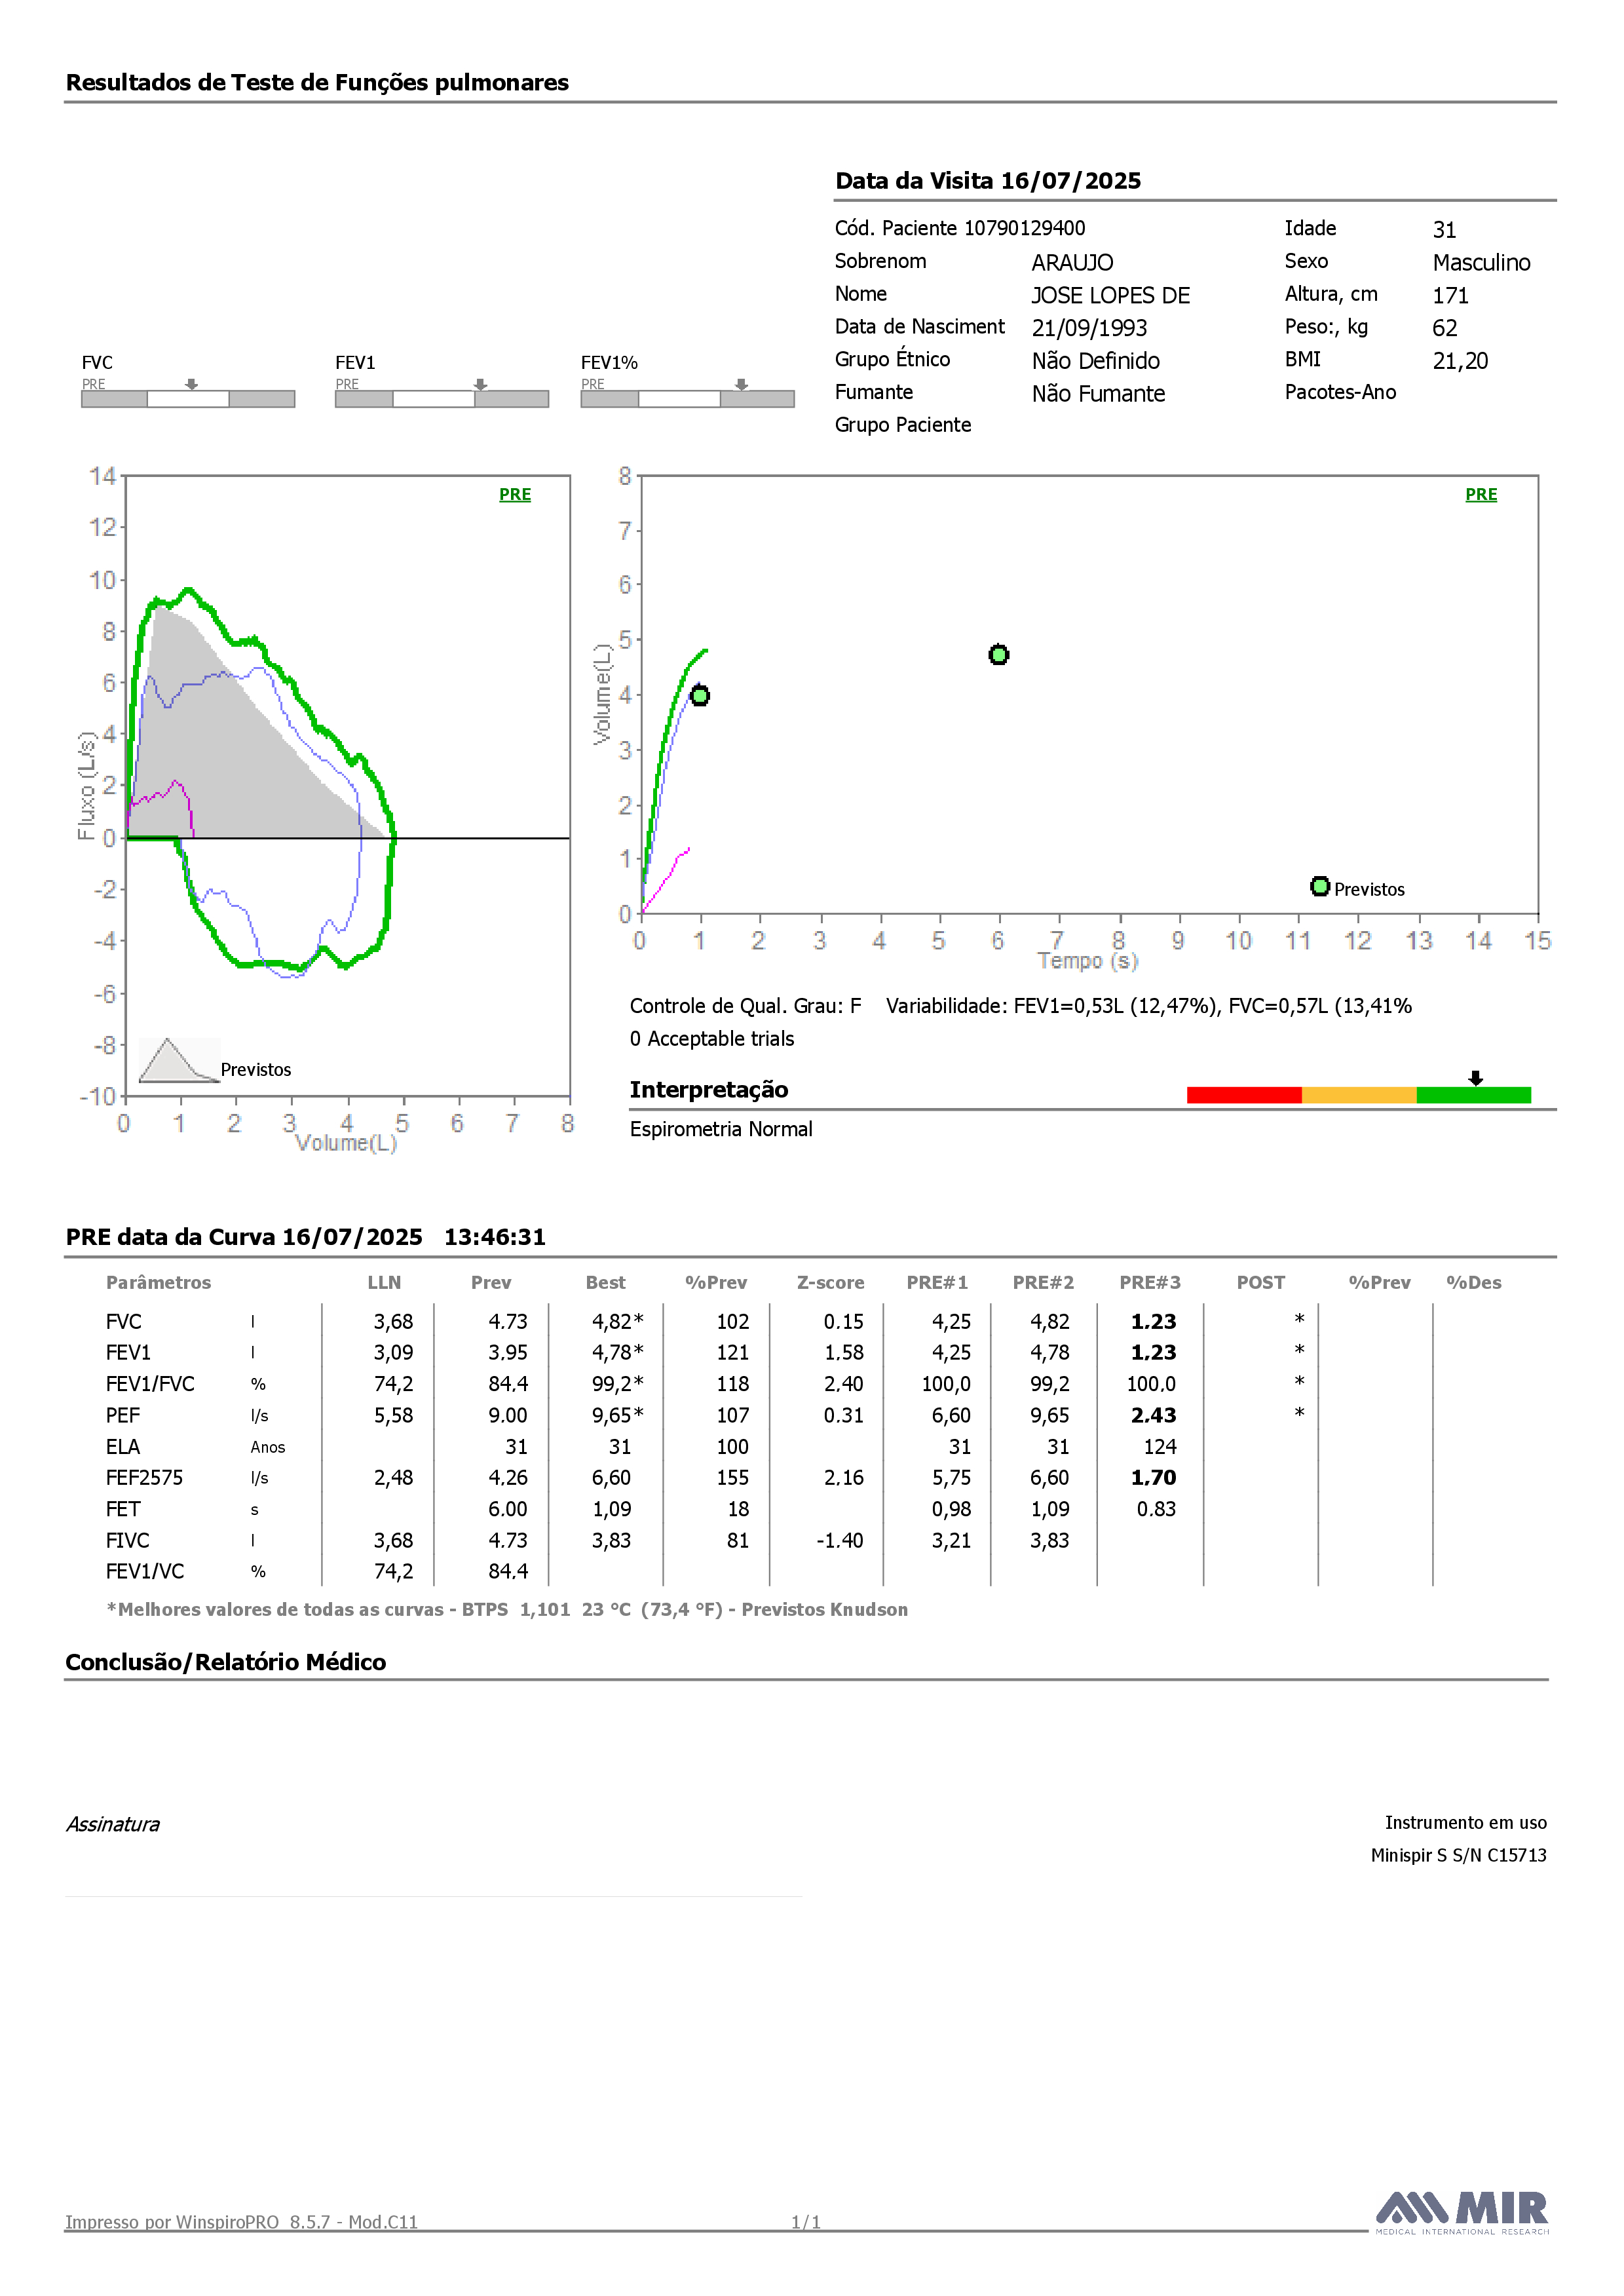Click the Data da Visita 16/07/2025 heading
The image size is (1624, 2296).
[988, 181]
